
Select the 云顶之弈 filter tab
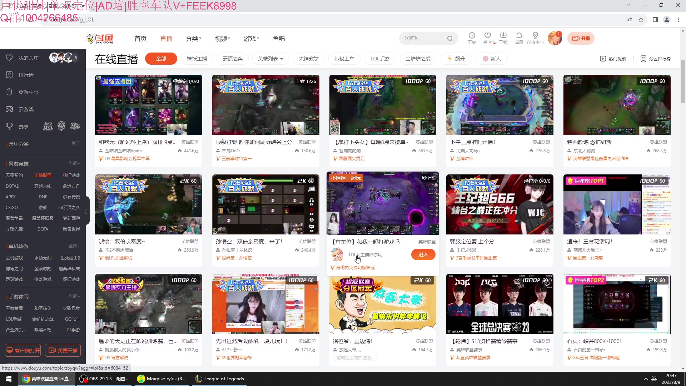233,59
